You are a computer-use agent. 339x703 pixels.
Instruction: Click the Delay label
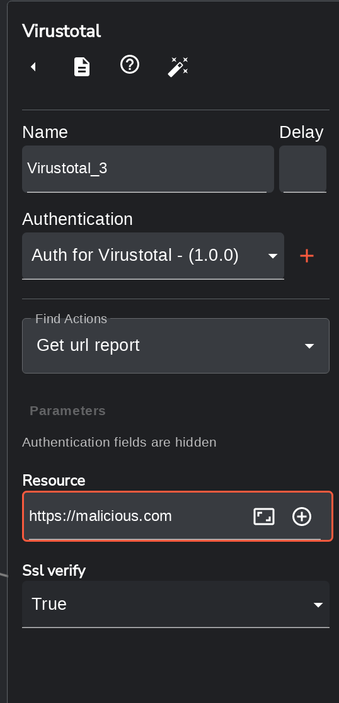click(301, 132)
